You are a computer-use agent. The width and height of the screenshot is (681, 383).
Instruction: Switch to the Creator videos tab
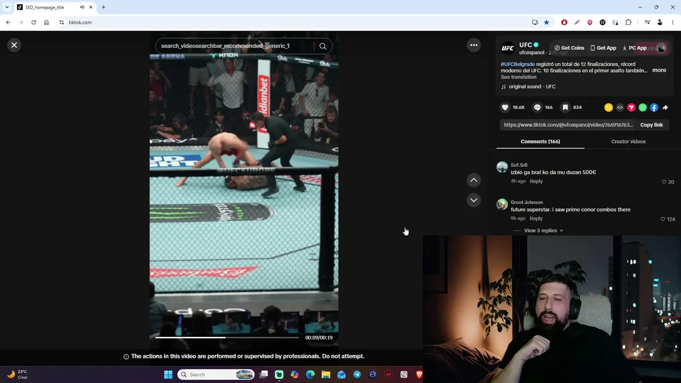(628, 141)
